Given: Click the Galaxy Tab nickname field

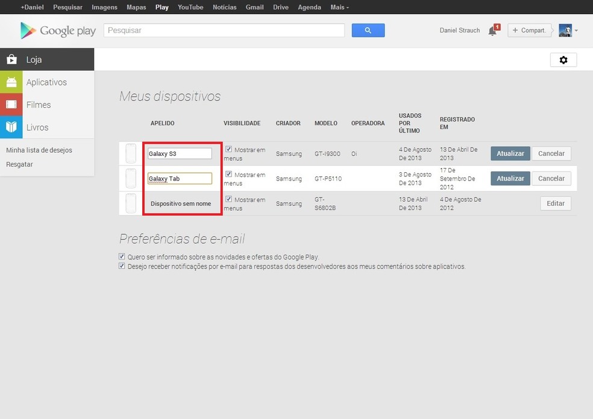Looking at the screenshot, I should click(x=180, y=178).
